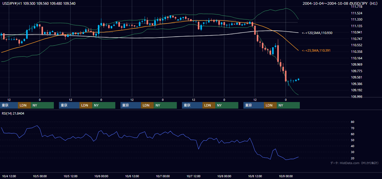Click the 10/9 00:00 time axis label
This screenshot has height=179, width=382.
coord(285,176)
